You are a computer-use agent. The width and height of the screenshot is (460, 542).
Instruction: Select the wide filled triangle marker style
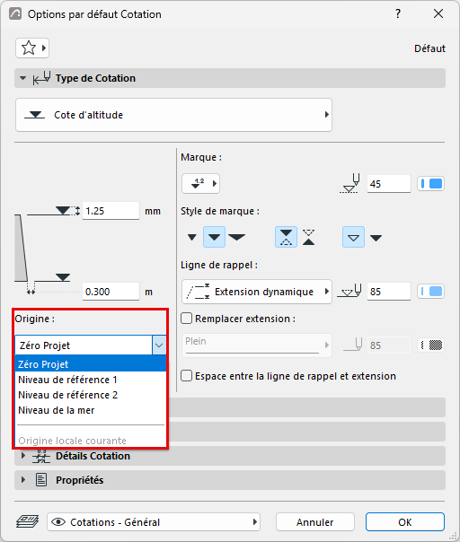237,237
